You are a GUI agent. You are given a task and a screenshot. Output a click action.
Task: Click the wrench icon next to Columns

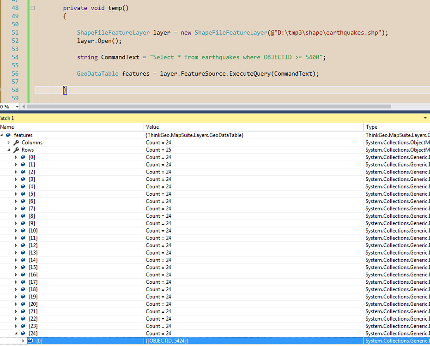click(x=16, y=143)
